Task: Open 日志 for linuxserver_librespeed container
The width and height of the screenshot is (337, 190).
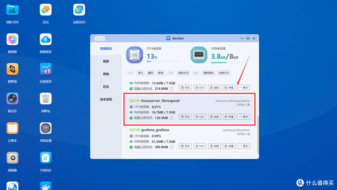Action: pos(185,117)
